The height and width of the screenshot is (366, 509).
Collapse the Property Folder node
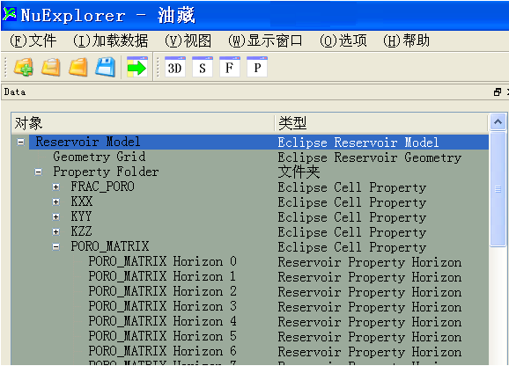38,172
